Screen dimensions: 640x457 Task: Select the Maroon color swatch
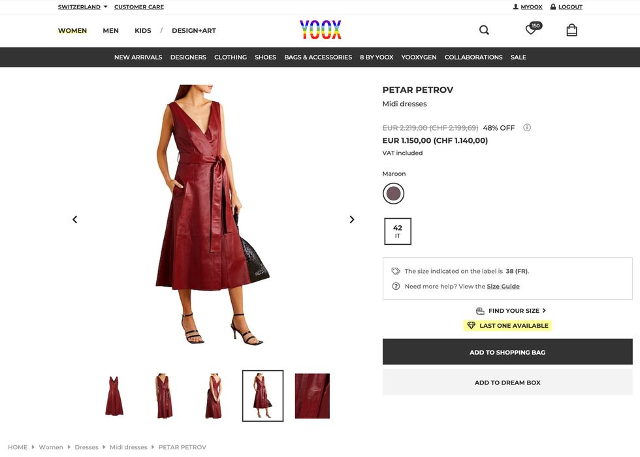[x=393, y=193]
